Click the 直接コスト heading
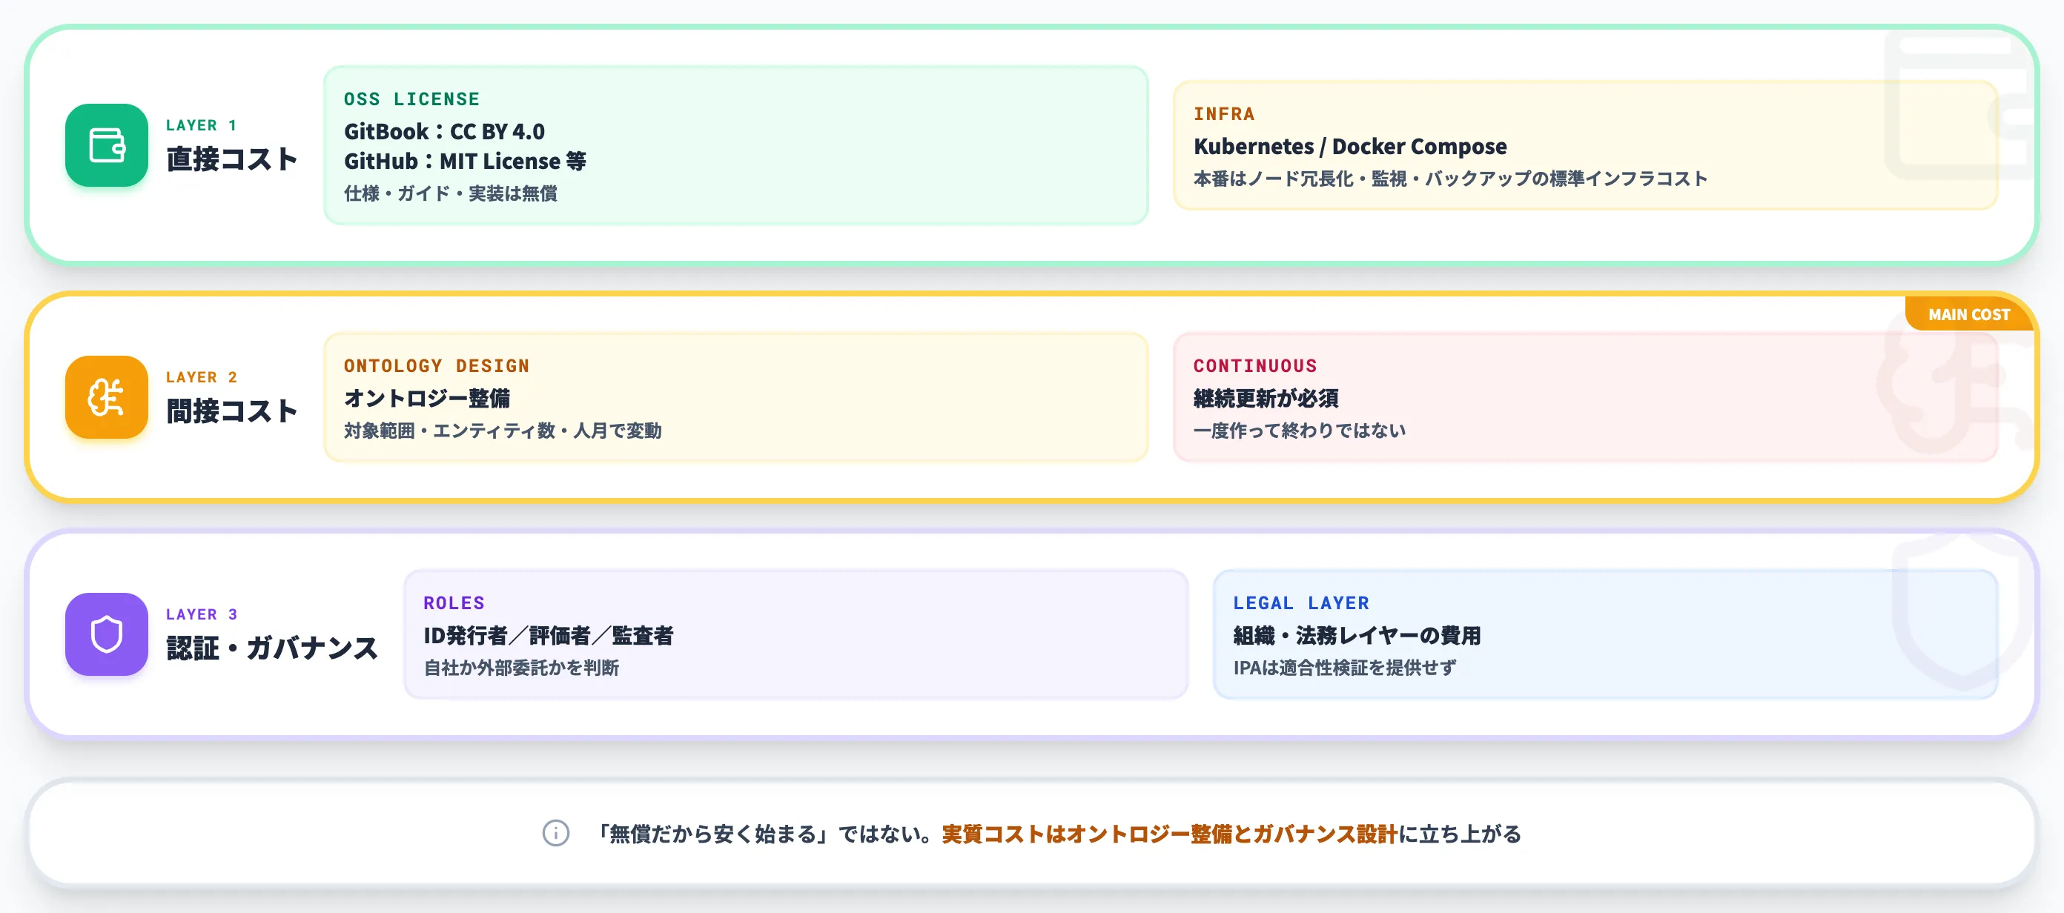 [x=231, y=159]
